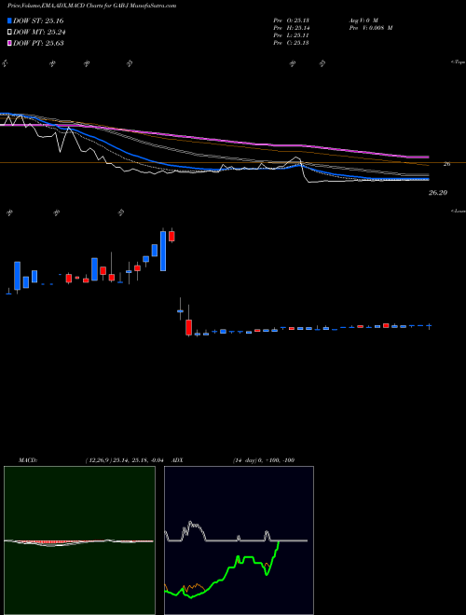Click the 'Avg V: 0 M' volume text
Viewport: 466px width, 615px height.
(x=363, y=20)
